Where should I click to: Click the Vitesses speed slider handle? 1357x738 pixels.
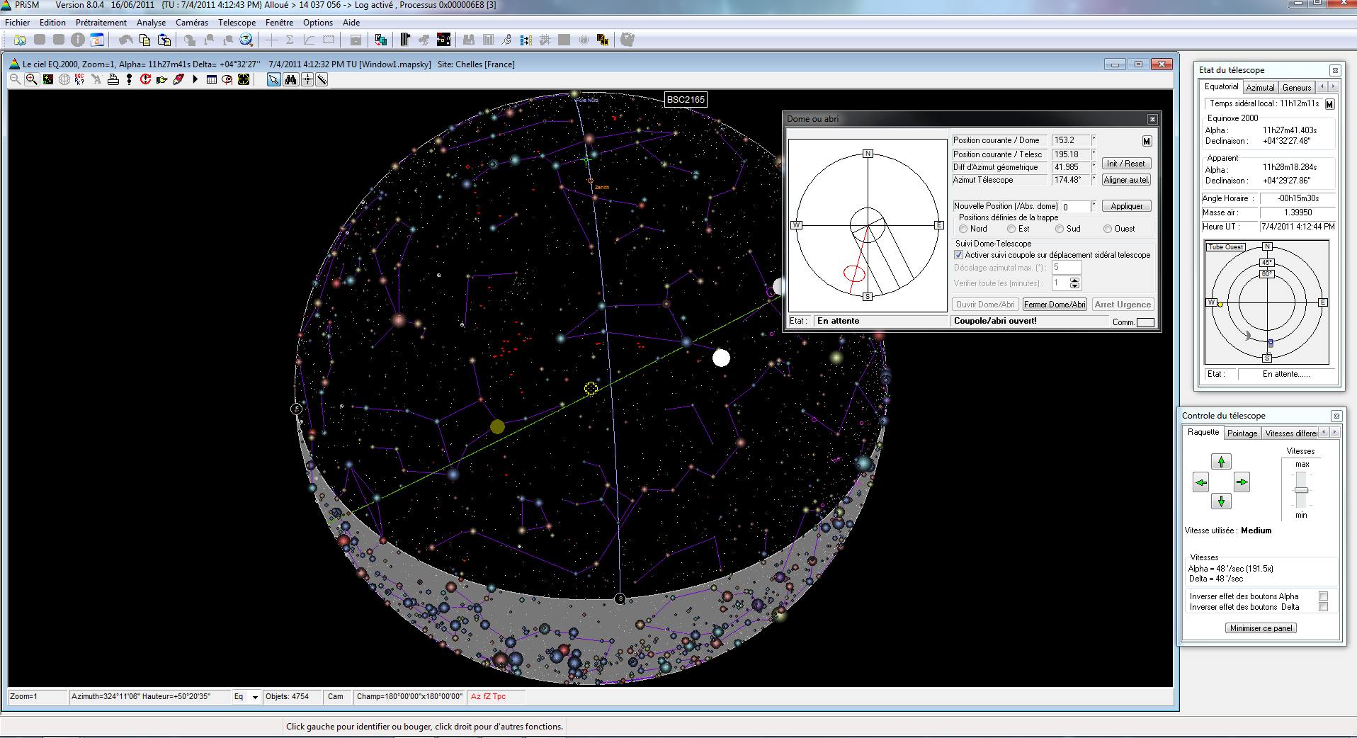(x=1301, y=490)
